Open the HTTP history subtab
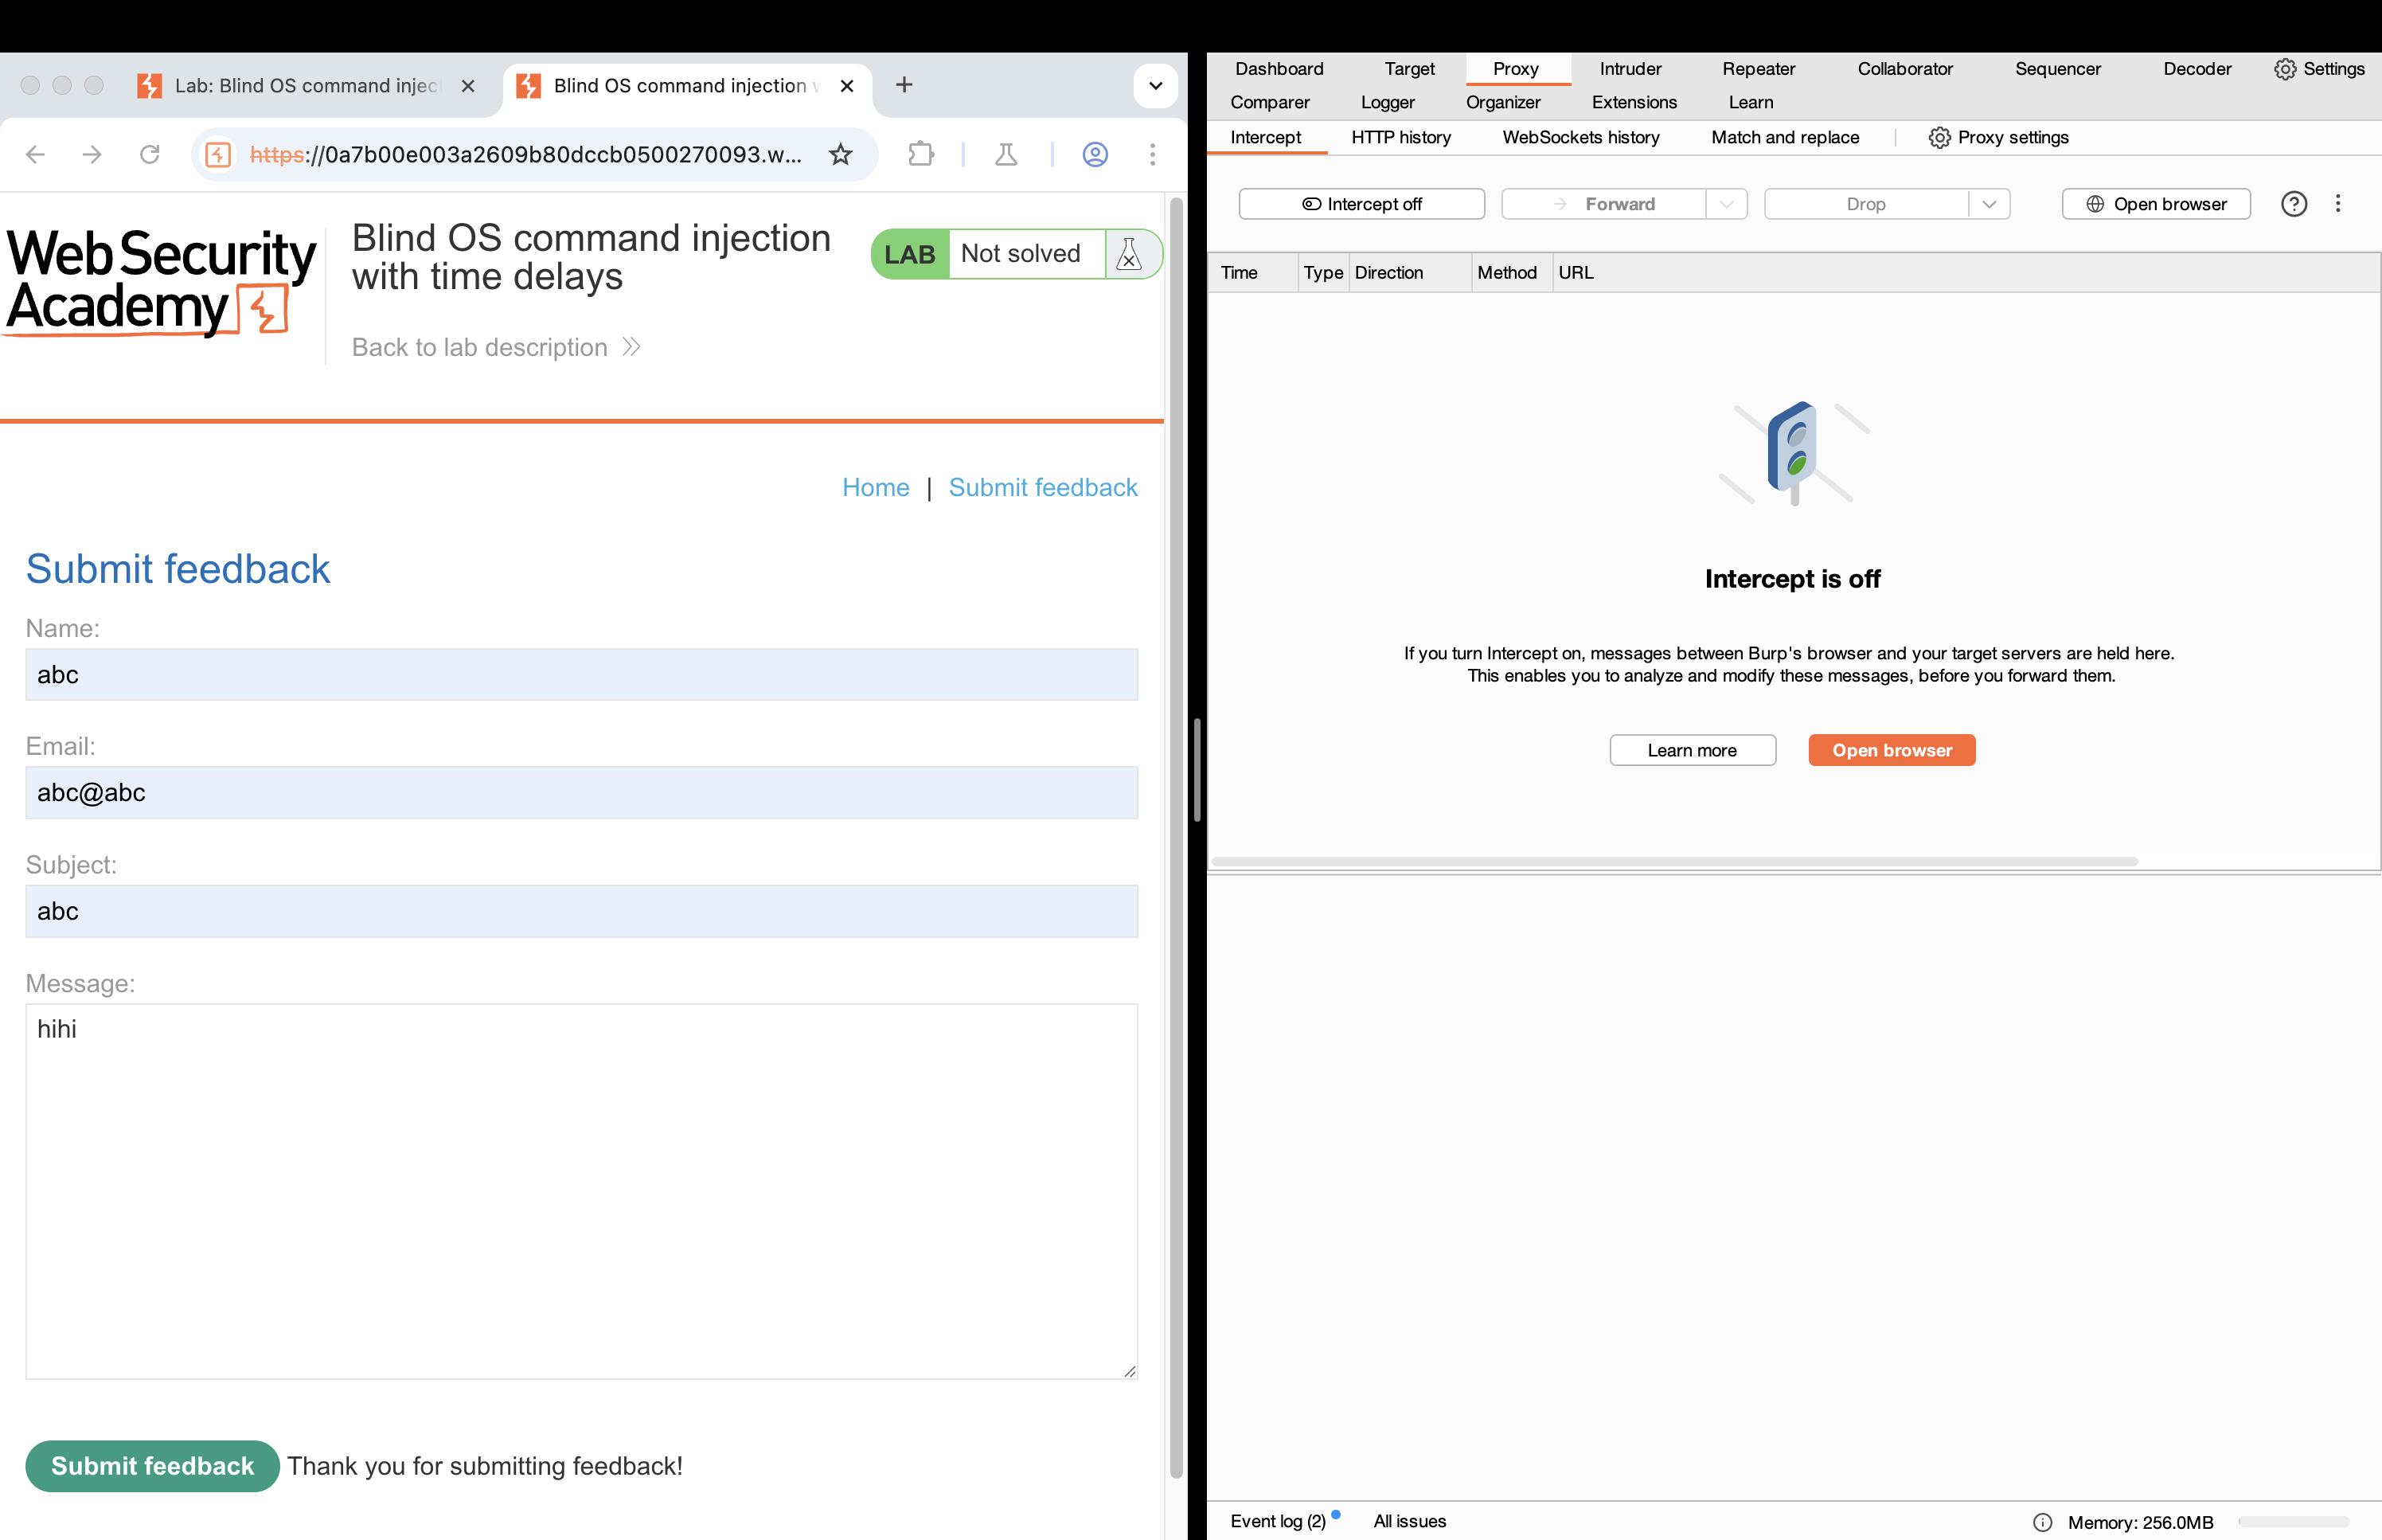Screen dimensions: 2382x1540 1400,137
